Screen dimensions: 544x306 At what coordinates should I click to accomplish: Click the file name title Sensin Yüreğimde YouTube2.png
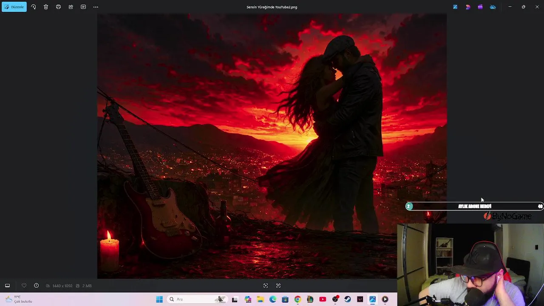[272, 7]
